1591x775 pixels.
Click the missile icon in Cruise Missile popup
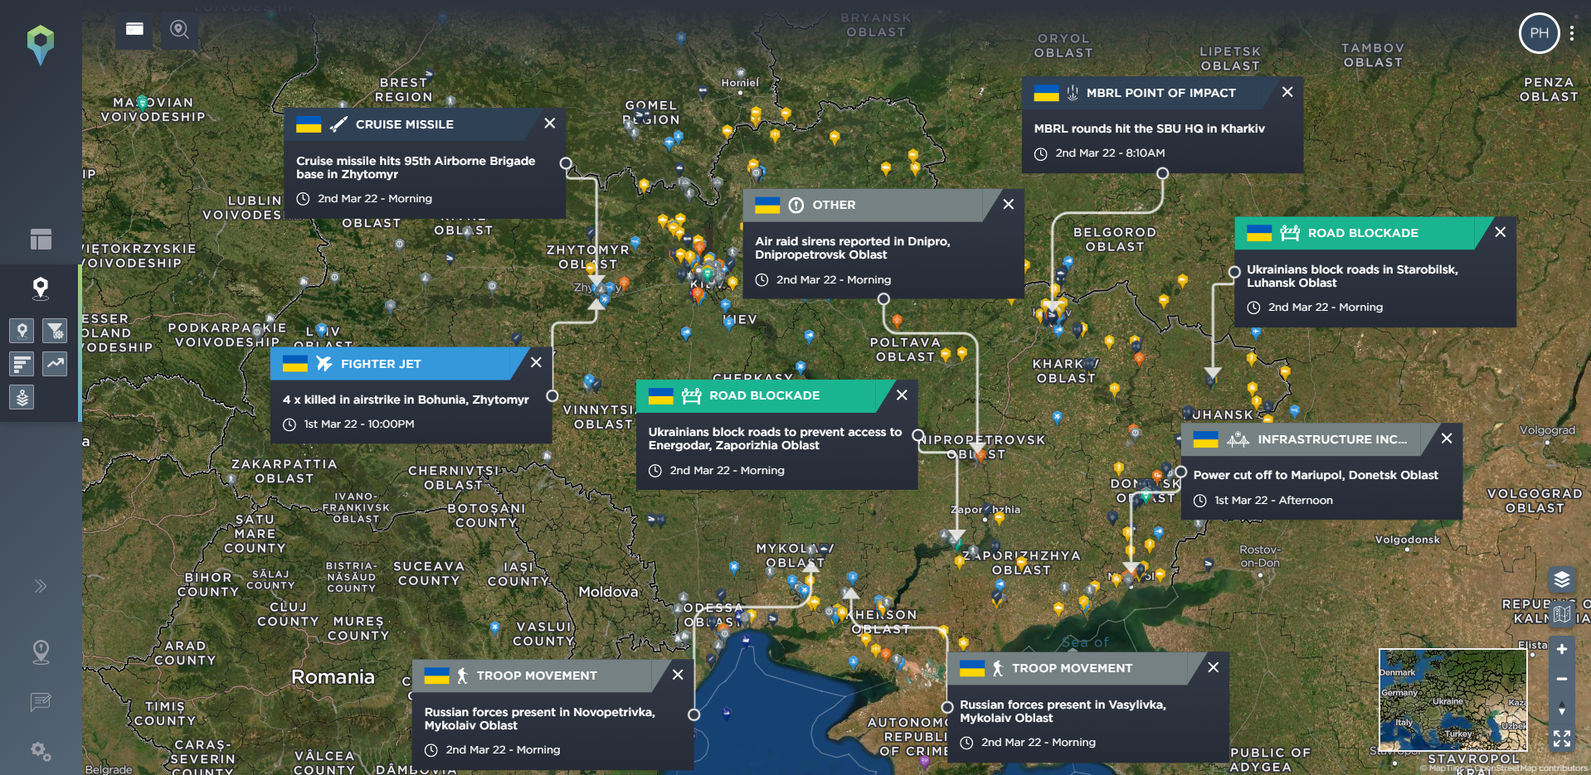click(338, 124)
